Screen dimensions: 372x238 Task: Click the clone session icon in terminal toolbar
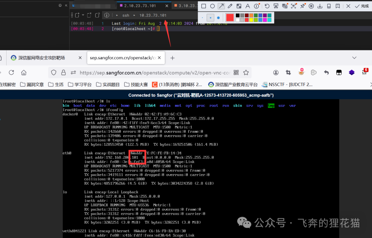[x=97, y=15]
